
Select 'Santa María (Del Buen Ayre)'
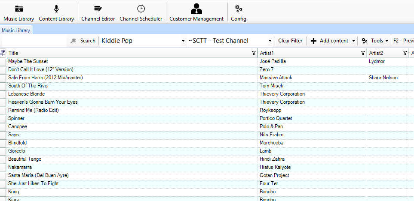coord(38,175)
